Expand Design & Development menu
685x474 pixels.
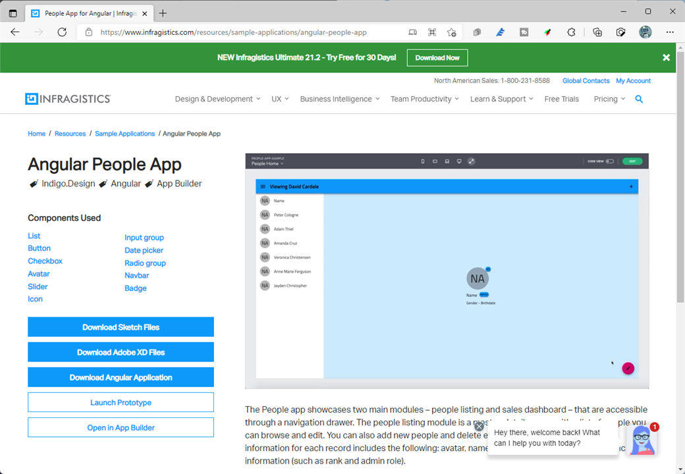click(217, 99)
